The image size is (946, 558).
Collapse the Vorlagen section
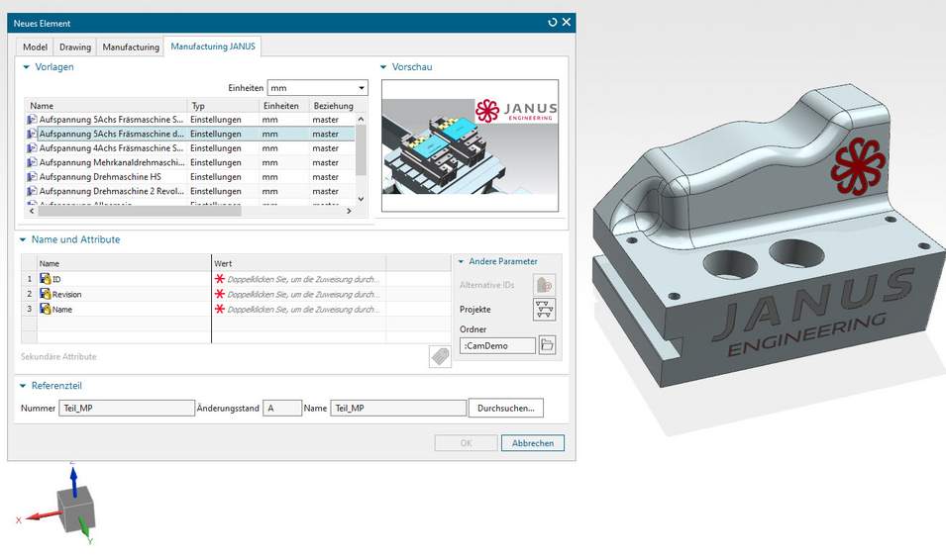(26, 67)
